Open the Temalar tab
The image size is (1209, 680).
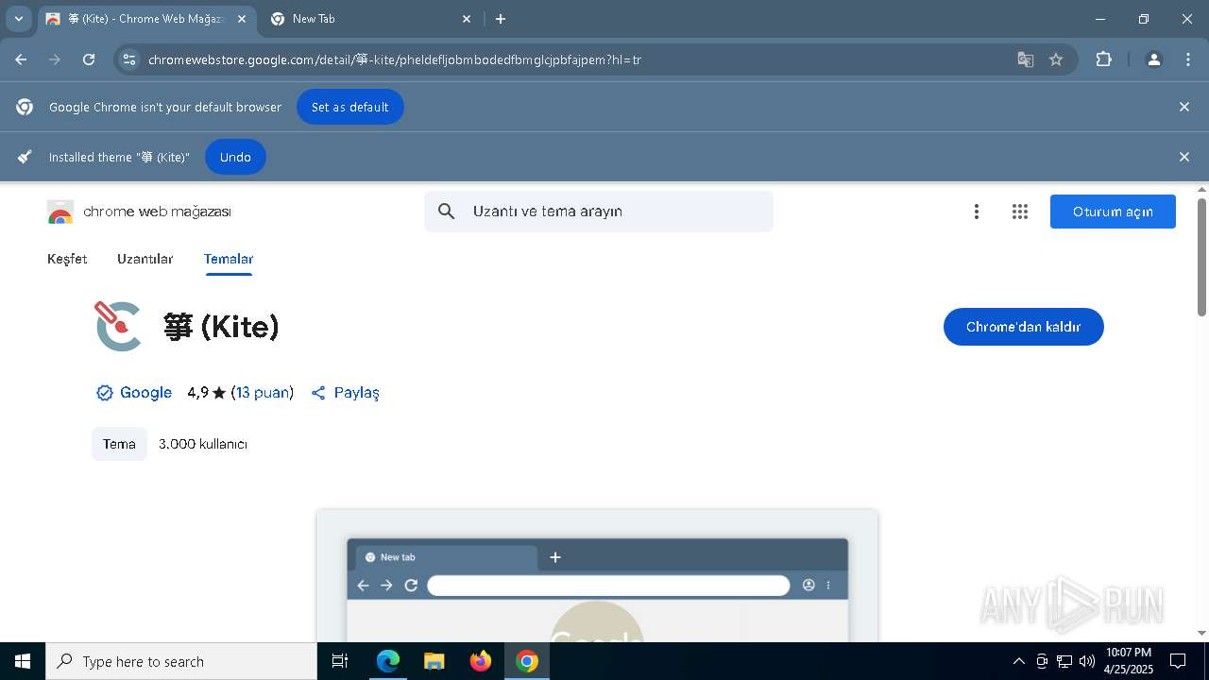(x=229, y=259)
